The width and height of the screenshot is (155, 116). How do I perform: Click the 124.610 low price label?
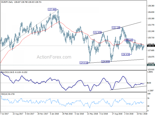pos(84,63)
